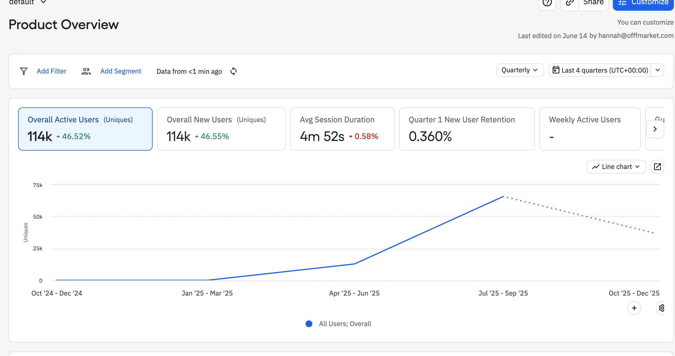This screenshot has width=675, height=356.
Task: Select Quarter 1 New User Retention card
Action: pyautogui.click(x=467, y=129)
